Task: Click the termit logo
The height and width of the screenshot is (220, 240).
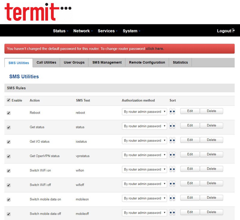Action: click(35, 12)
